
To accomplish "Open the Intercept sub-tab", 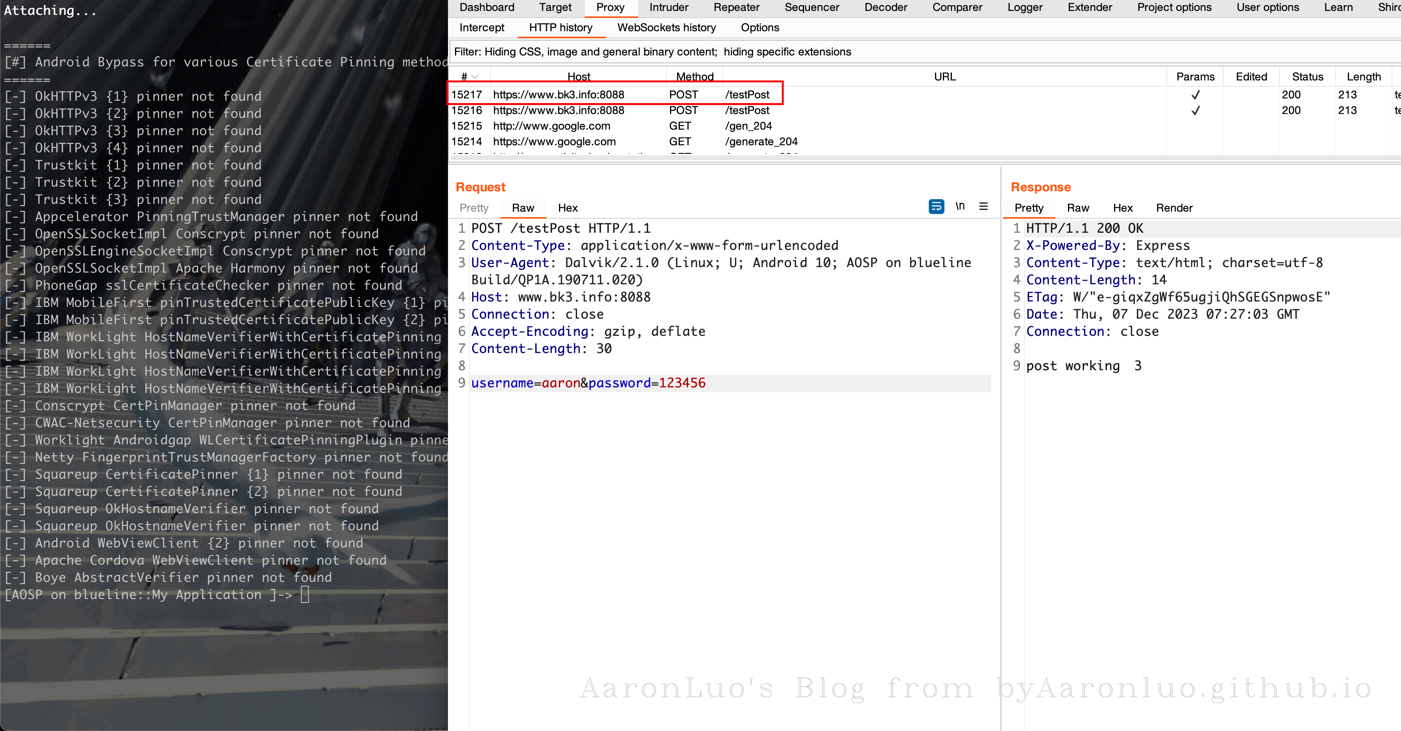I will [481, 28].
